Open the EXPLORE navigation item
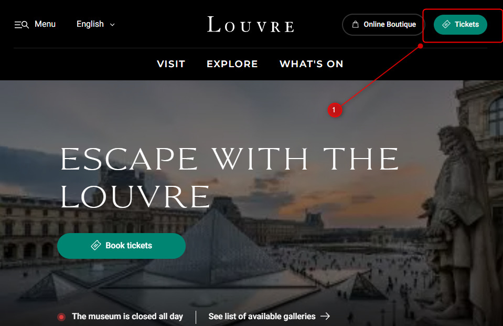Screen dimensions: 503x326 tap(232, 64)
